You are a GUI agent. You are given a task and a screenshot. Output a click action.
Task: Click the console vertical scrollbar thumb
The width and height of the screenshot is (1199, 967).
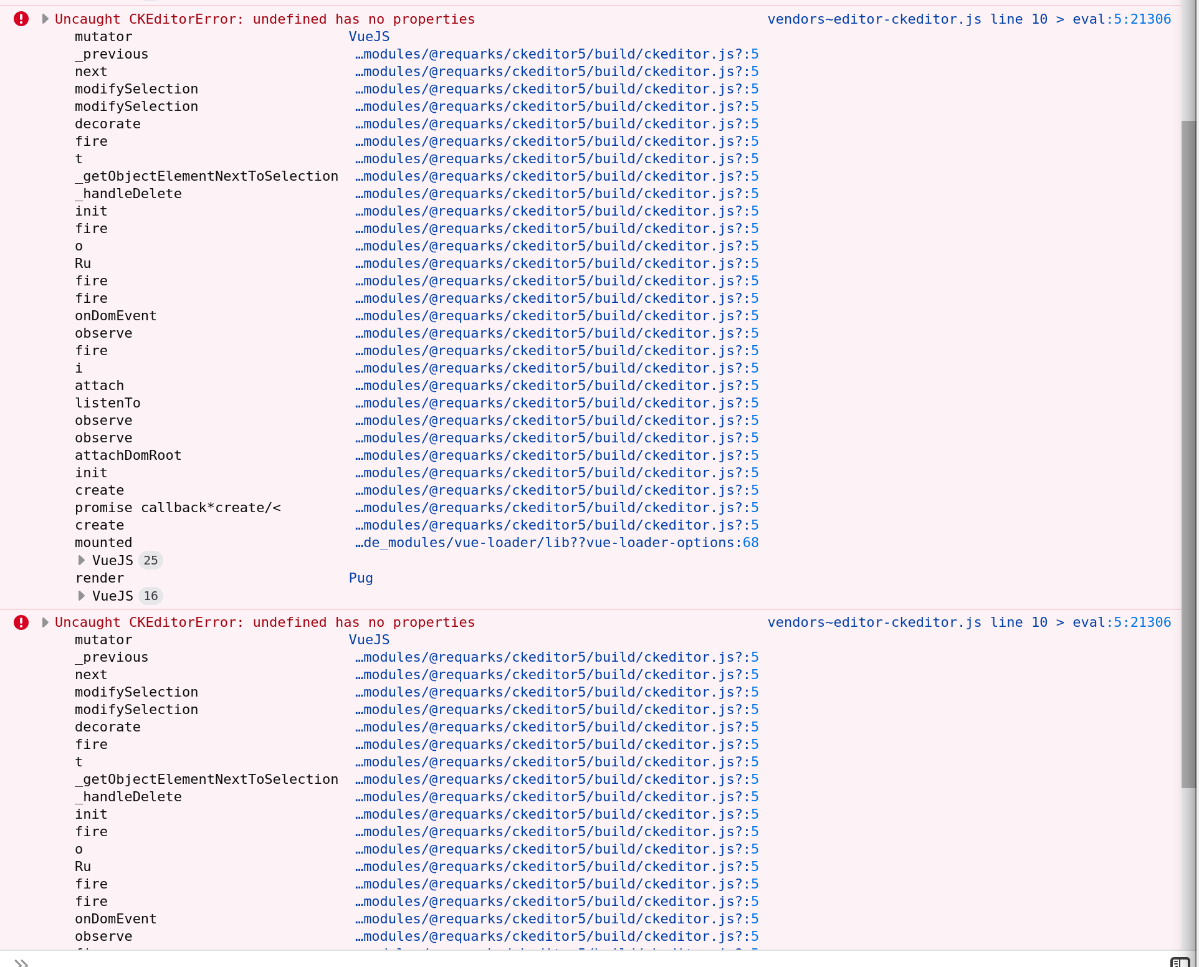coord(1188,455)
